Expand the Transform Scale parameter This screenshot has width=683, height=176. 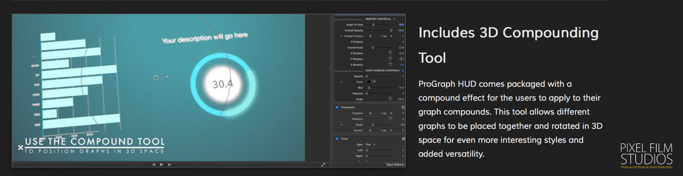pos(342,125)
